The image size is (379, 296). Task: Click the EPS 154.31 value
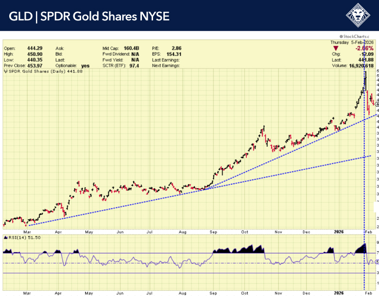tap(173, 54)
